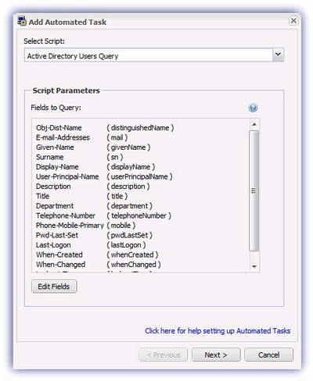Click the Edit Fields button
The image size is (313, 381).
[x=54, y=287]
